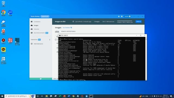Click '309.11 MB total size' text
Image resolution: width=174 pixels, height=98 pixels.
[108, 22]
